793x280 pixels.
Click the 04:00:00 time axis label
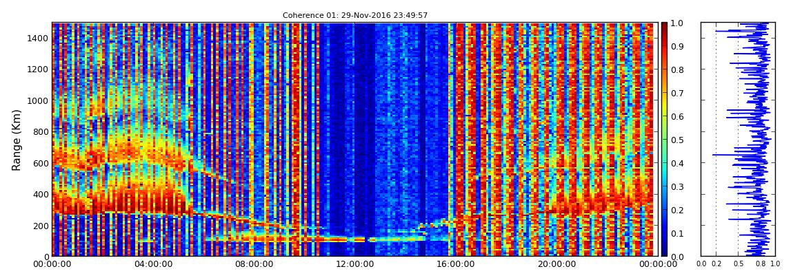pos(152,264)
